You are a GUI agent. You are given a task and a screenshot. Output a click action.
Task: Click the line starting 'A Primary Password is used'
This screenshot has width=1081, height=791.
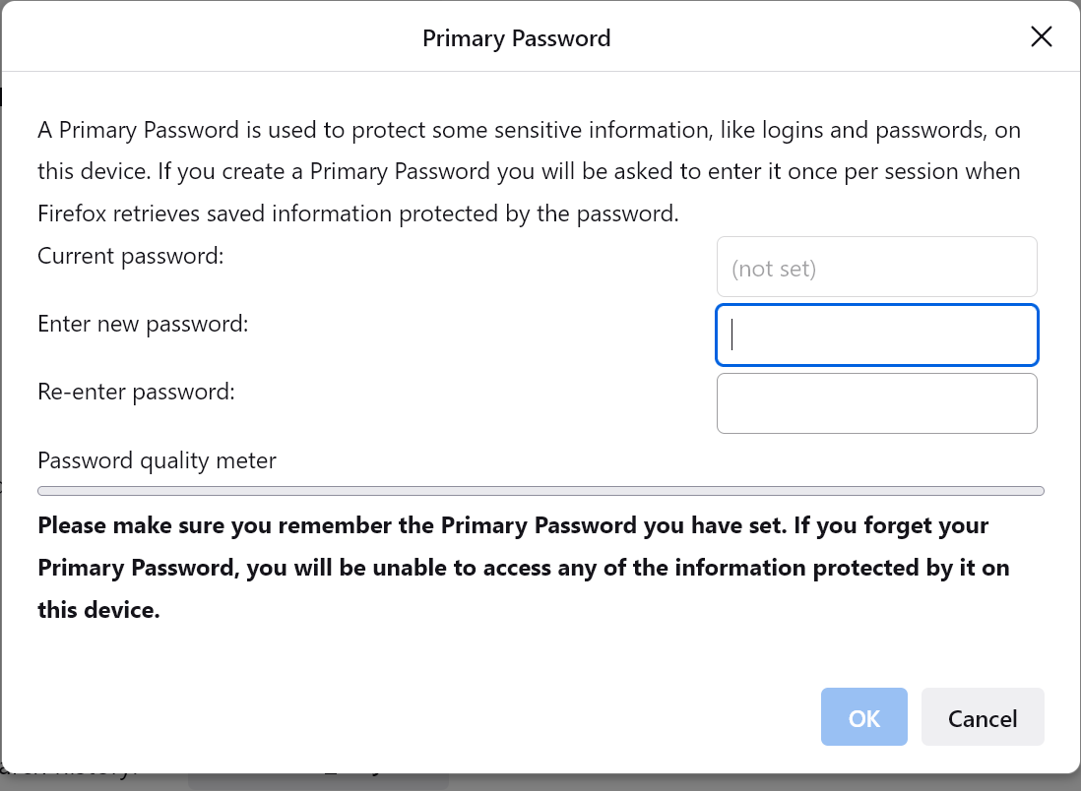tap(529, 129)
